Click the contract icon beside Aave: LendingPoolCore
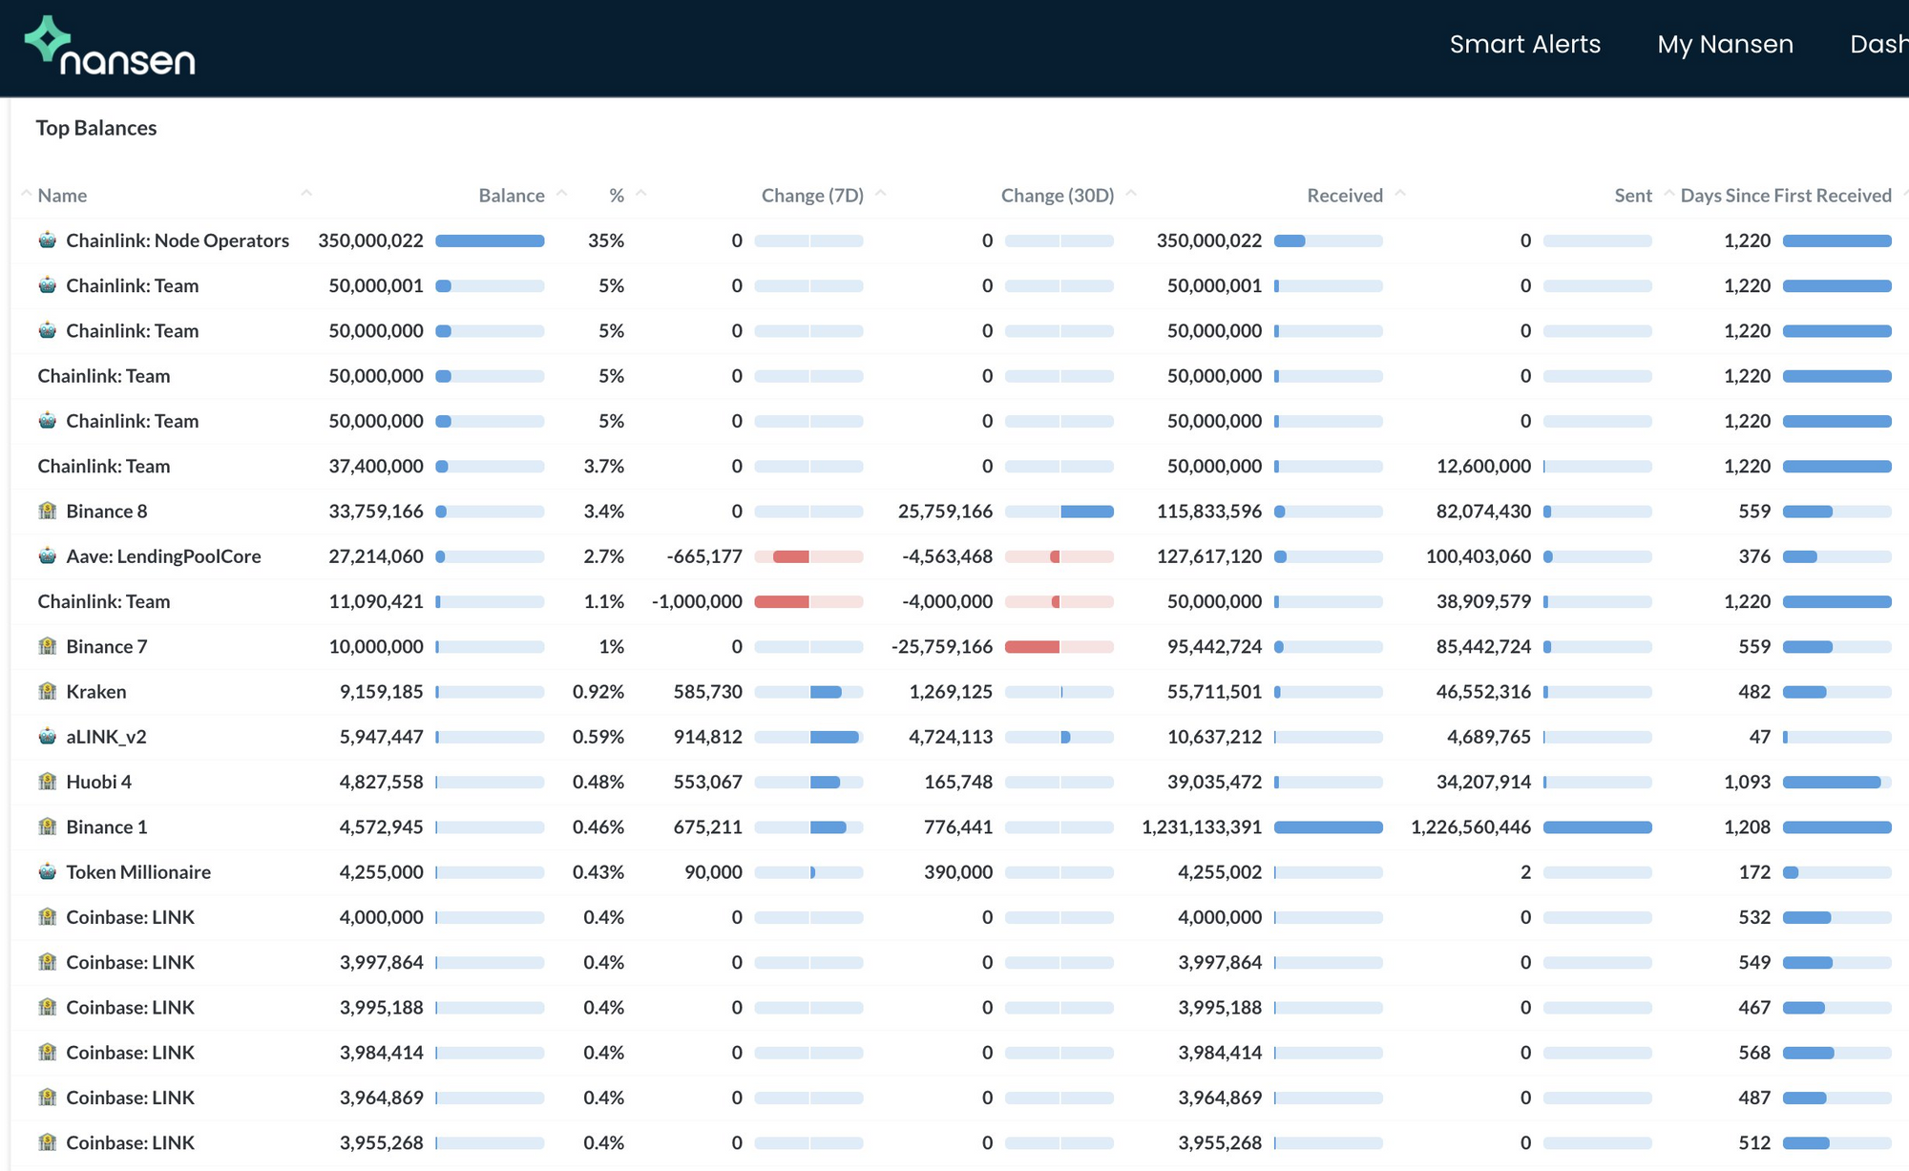This screenshot has width=1909, height=1171. (47, 555)
